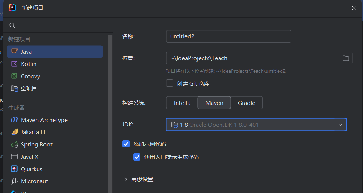Open the Jakarta EE generator
The height and width of the screenshot is (193, 363).
pyautogui.click(x=55, y=132)
